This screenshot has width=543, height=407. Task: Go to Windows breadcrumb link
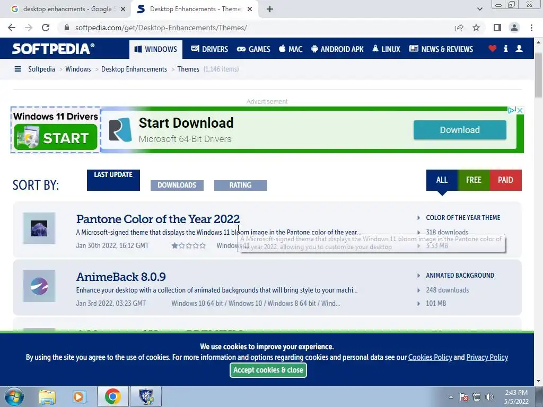click(x=78, y=69)
